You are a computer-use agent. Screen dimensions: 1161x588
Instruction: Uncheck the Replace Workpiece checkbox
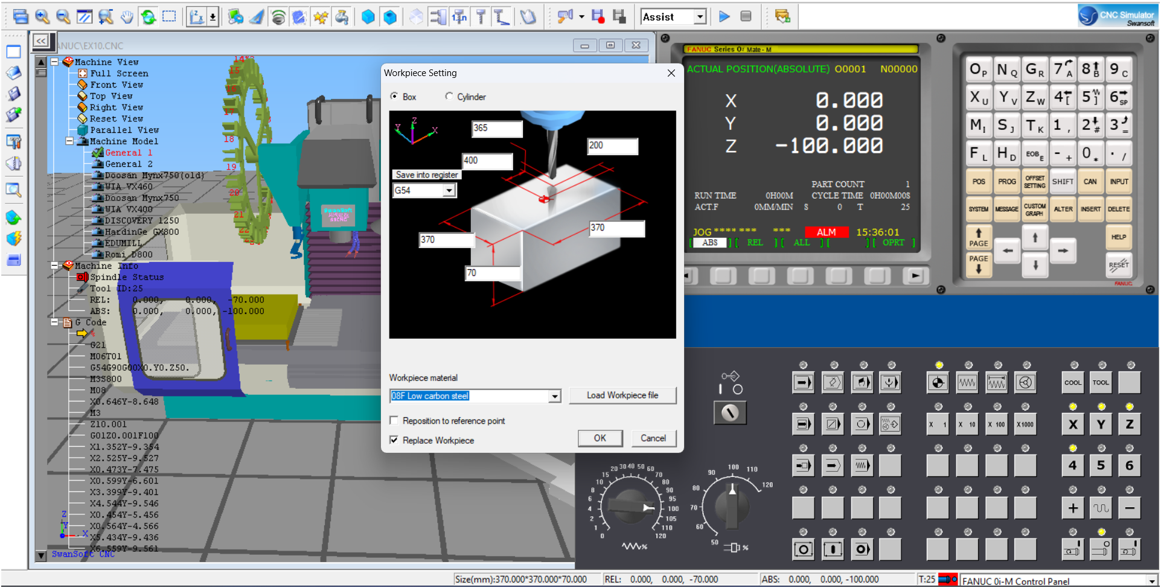[x=394, y=440]
